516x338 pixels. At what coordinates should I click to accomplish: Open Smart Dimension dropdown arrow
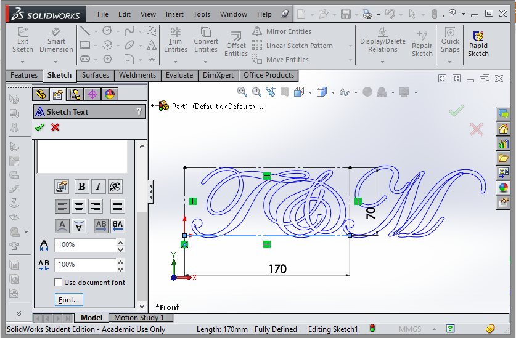(55, 62)
